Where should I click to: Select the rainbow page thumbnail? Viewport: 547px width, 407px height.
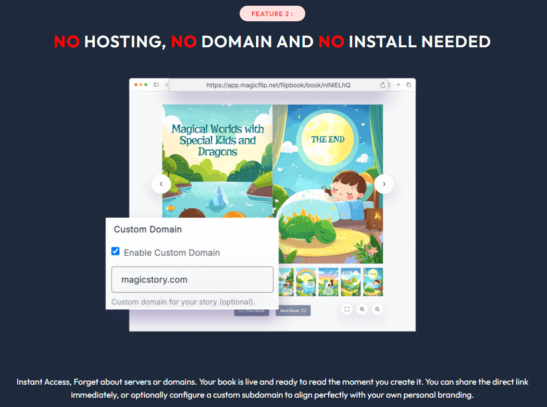tap(306, 282)
